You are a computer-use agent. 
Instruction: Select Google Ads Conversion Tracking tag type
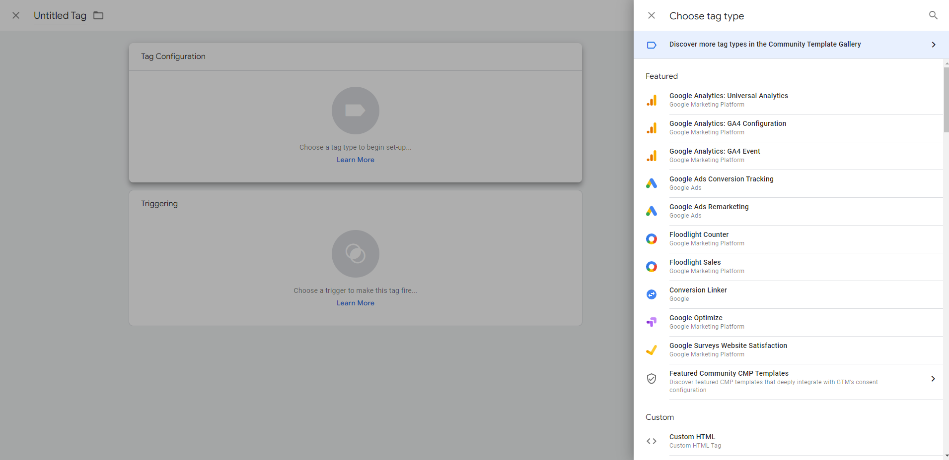pos(789,183)
